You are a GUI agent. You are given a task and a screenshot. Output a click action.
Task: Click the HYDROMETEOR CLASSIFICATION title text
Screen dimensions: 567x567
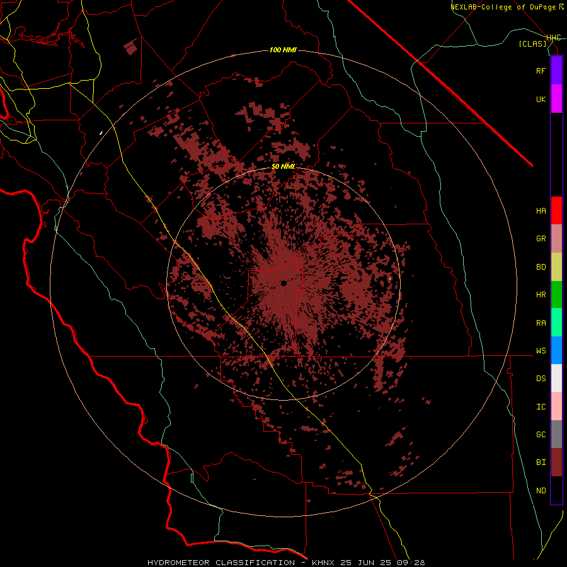[x=221, y=563]
